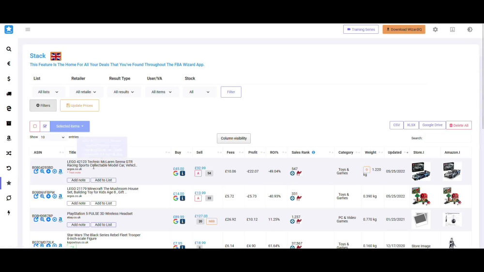Open Minecraft Mushroom House Amazon image thumbnail
The height and width of the screenshot is (272, 484).
(452, 196)
